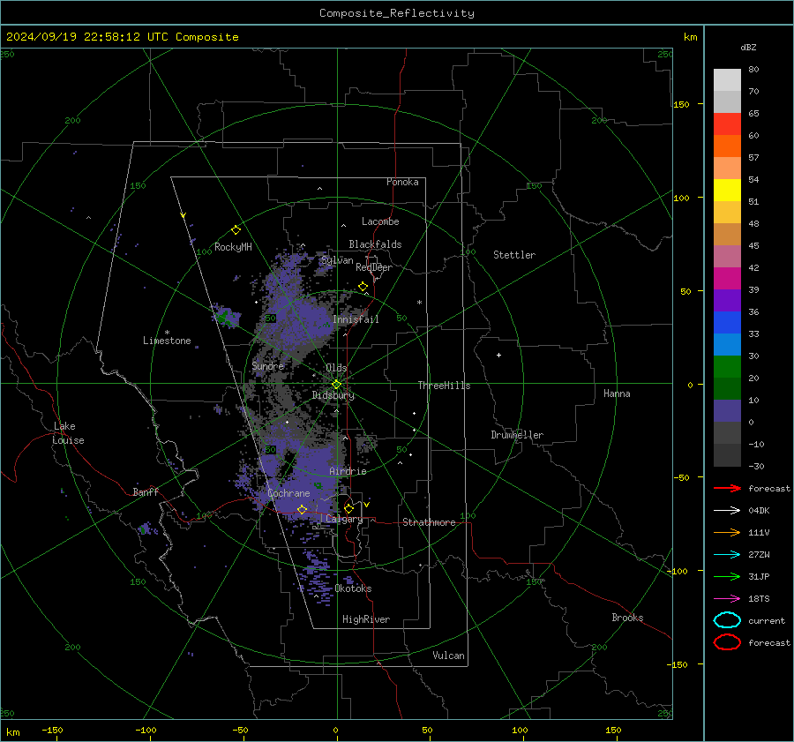
Task: Click the 'Sylvan' map label
Action: pyautogui.click(x=337, y=260)
